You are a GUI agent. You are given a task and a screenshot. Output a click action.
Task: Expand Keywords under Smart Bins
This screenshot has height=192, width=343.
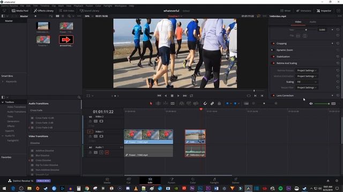click(x=3, y=82)
